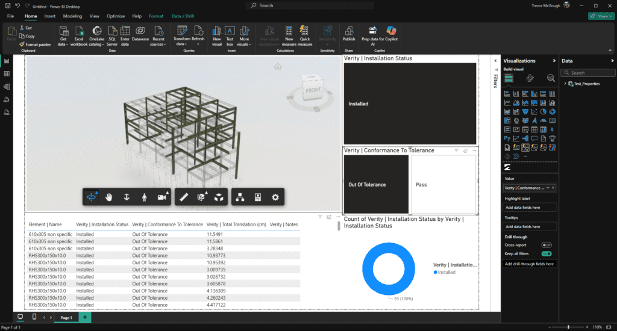Screen dimensions: 617x331
Task: Select the Pan hand tool in 3D viewer
Action: click(109, 197)
